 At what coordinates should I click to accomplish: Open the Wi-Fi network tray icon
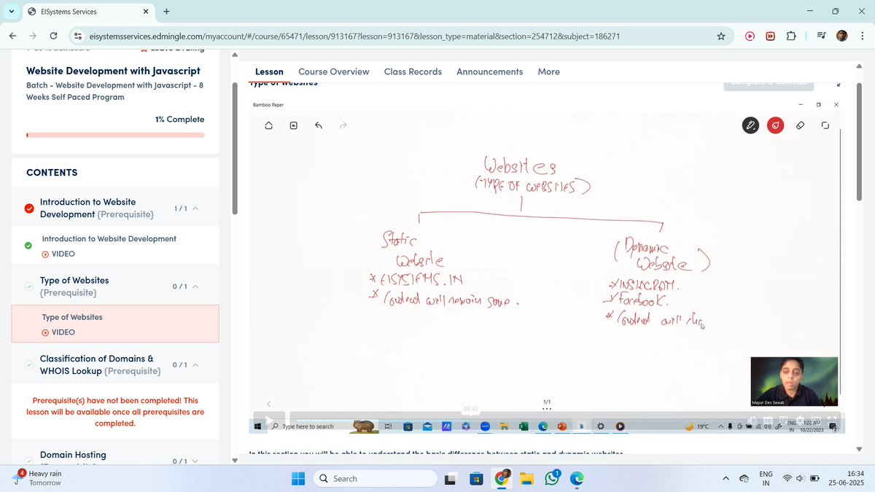coord(787,478)
